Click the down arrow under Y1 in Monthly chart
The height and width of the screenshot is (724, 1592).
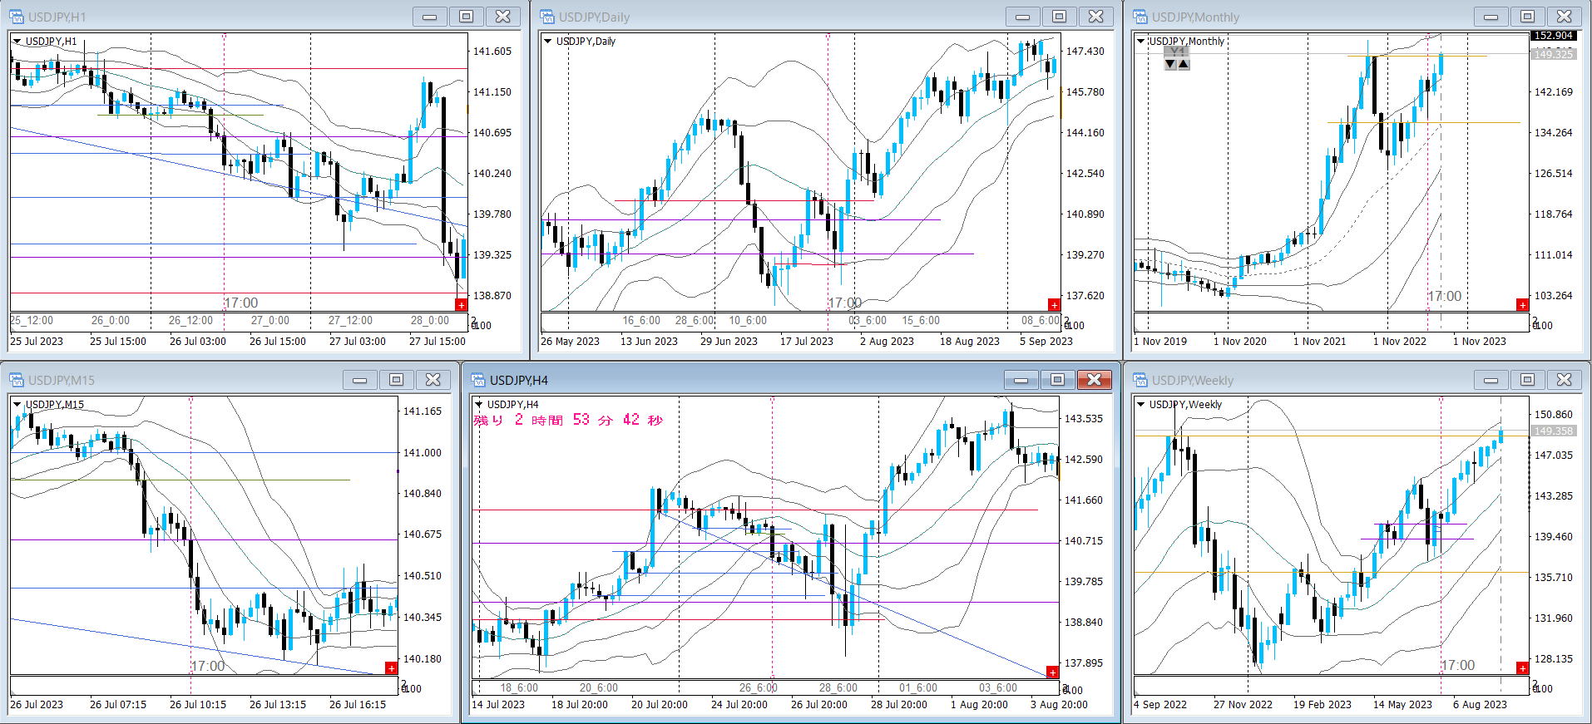pyautogui.click(x=1170, y=64)
